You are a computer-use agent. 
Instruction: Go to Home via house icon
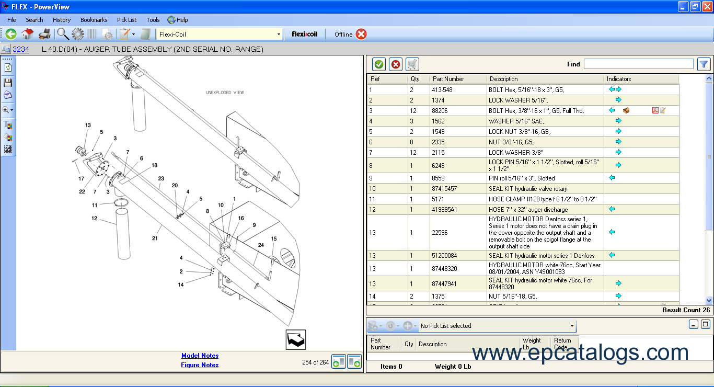pos(28,34)
